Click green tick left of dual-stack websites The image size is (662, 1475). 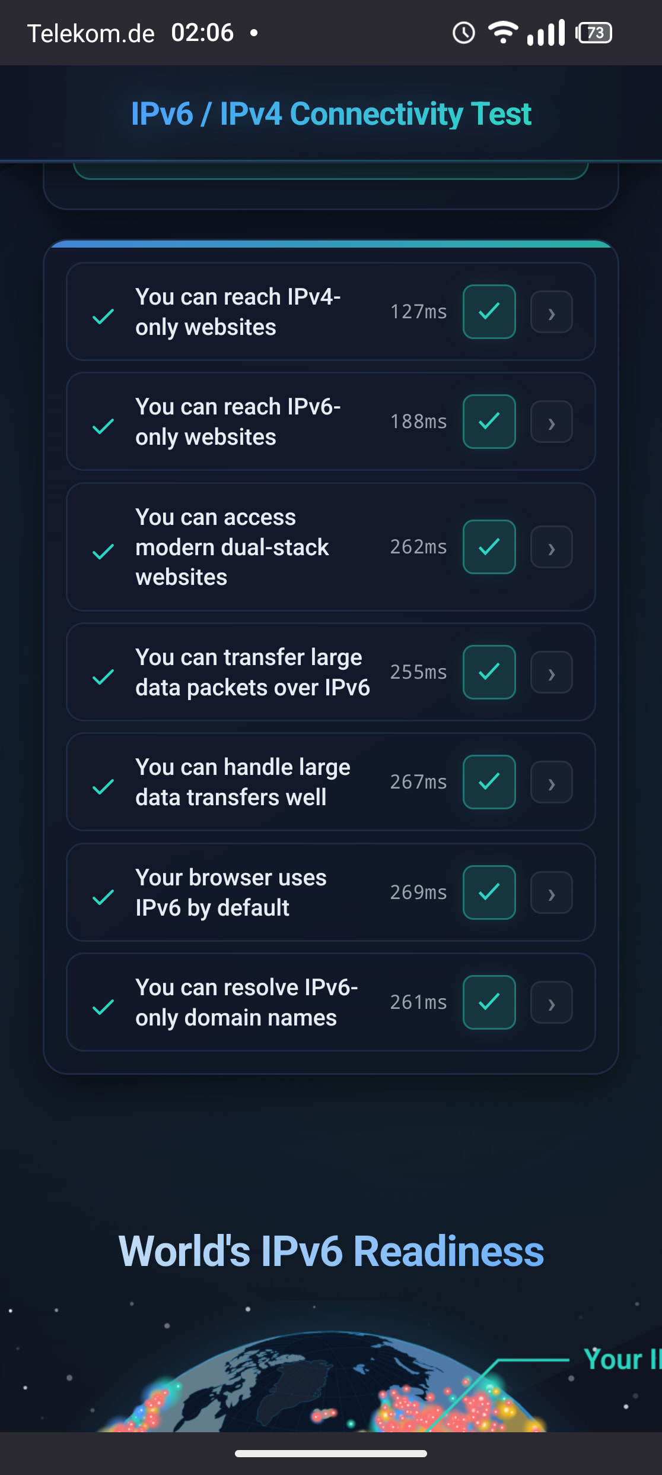click(x=103, y=552)
